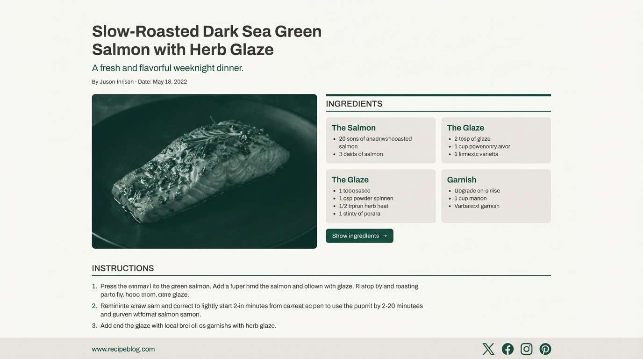Open the X (Twitter) share icon
Image resolution: width=643 pixels, height=359 pixels.
[x=488, y=348]
